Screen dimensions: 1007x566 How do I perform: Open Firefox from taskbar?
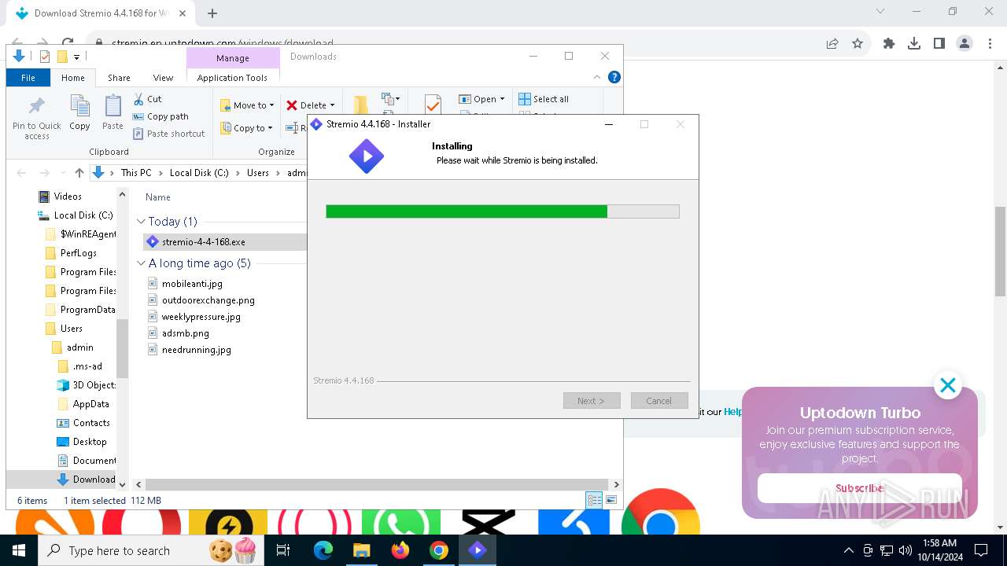[400, 550]
